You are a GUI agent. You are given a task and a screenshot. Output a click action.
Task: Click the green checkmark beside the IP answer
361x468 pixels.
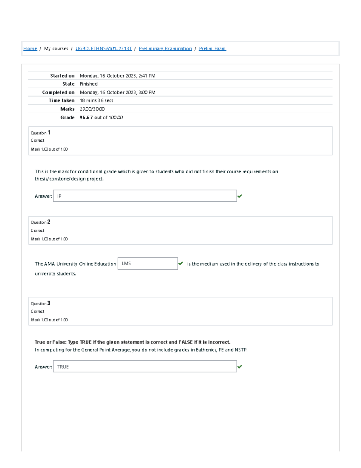[240, 196]
